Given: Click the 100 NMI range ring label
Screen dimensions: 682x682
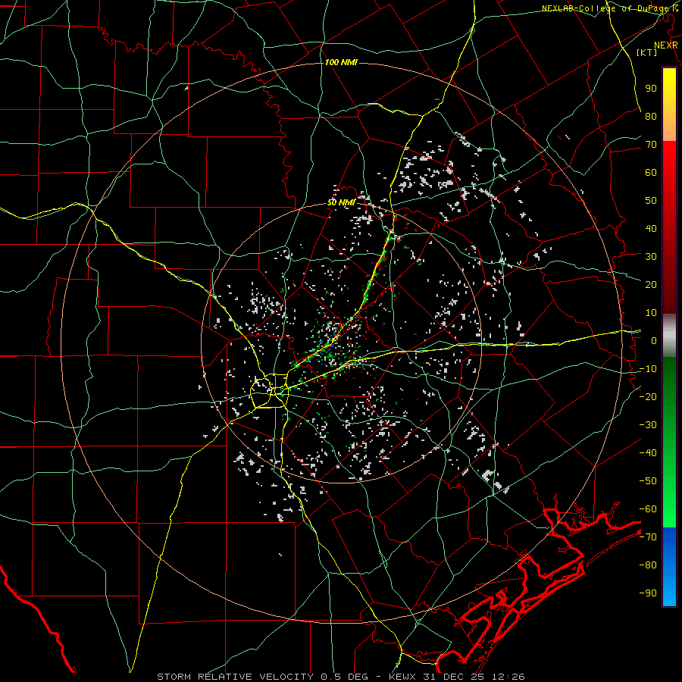Looking at the screenshot, I should (341, 63).
